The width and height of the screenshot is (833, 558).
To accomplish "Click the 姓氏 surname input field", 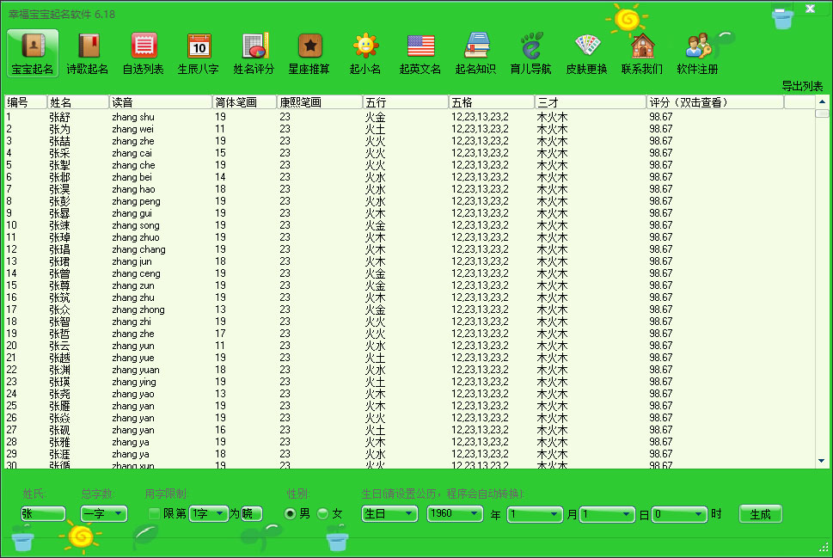I will tap(43, 513).
